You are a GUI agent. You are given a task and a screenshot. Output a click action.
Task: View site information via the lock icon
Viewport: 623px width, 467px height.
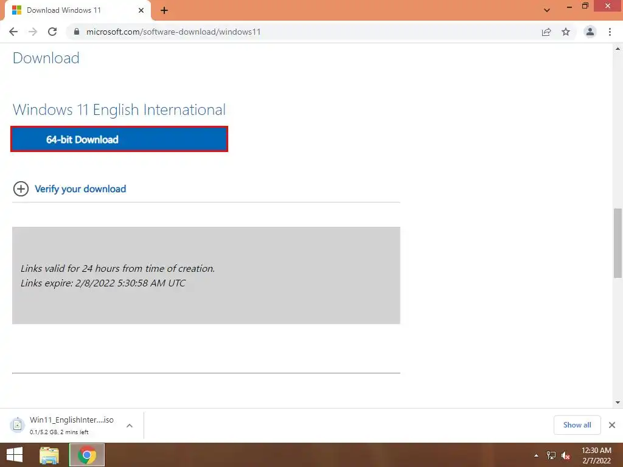click(77, 32)
